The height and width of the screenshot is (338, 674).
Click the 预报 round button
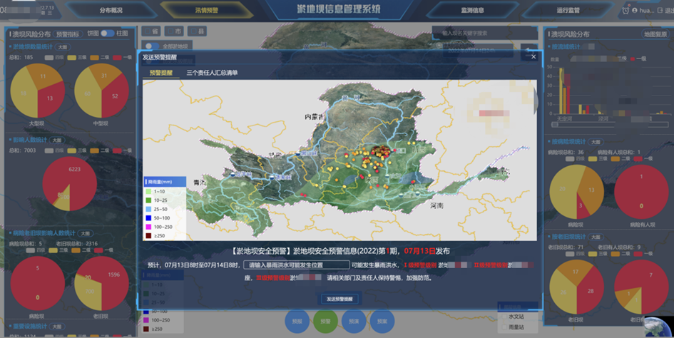tap(297, 321)
